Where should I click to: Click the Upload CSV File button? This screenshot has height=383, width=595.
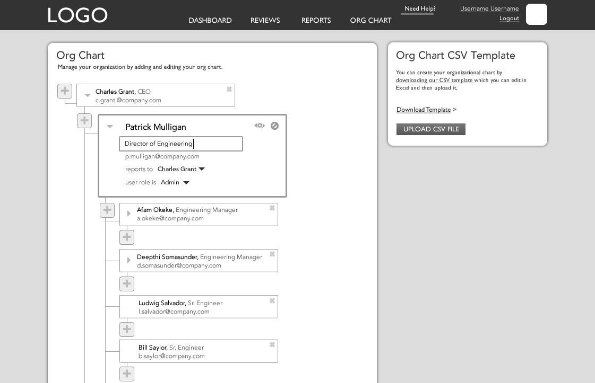431,129
